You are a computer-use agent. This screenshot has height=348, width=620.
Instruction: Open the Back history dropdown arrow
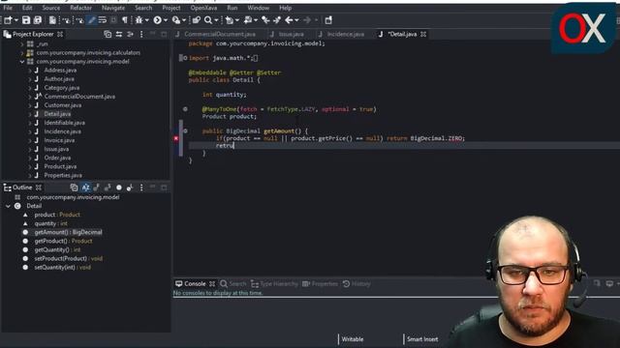pyautogui.click(x=296, y=20)
